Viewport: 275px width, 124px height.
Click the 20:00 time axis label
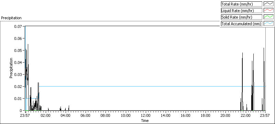[x=225, y=116]
